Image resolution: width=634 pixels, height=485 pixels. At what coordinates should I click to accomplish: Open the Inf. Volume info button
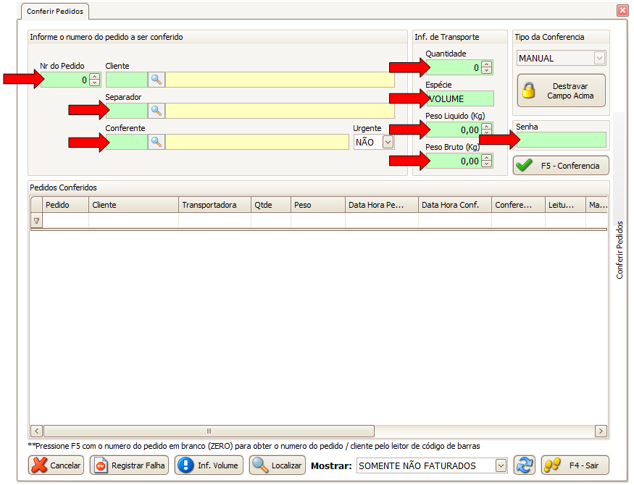pos(209,465)
